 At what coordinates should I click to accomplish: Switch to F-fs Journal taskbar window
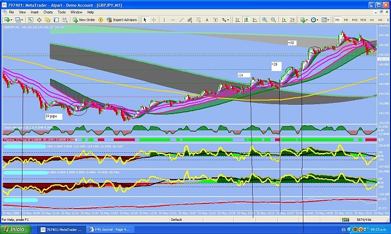pos(111,230)
